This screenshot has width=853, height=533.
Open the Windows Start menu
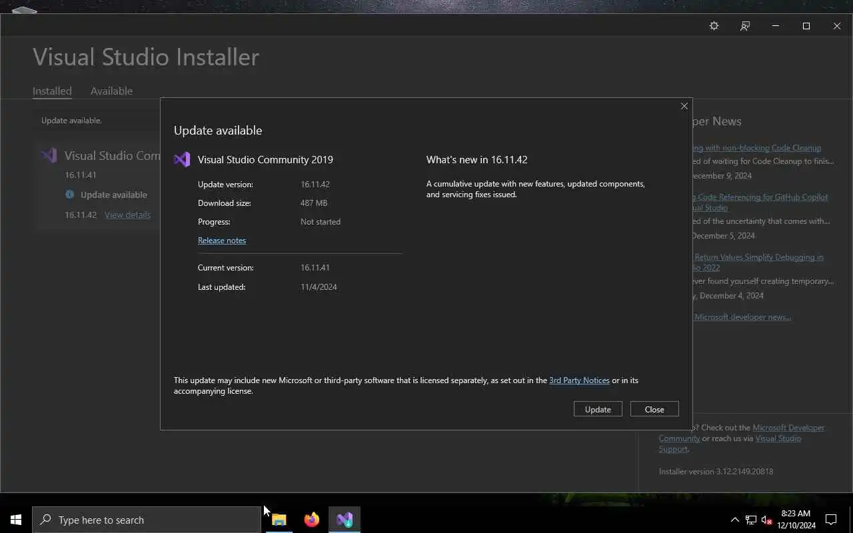point(16,520)
